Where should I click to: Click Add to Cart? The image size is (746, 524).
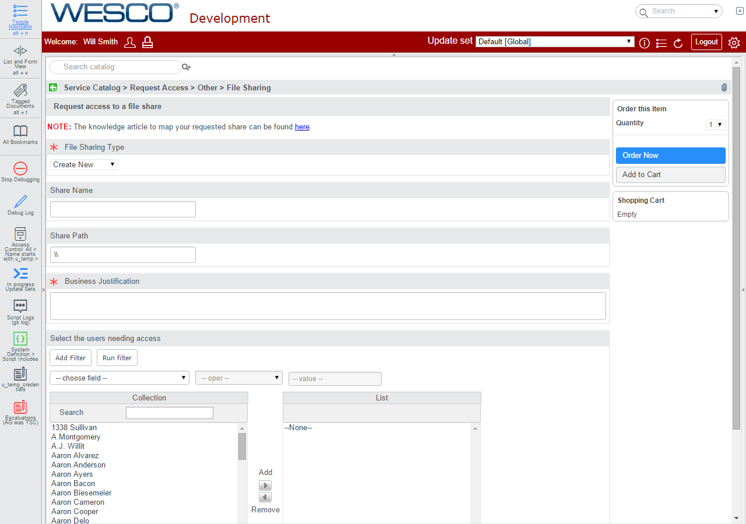pyautogui.click(x=671, y=175)
